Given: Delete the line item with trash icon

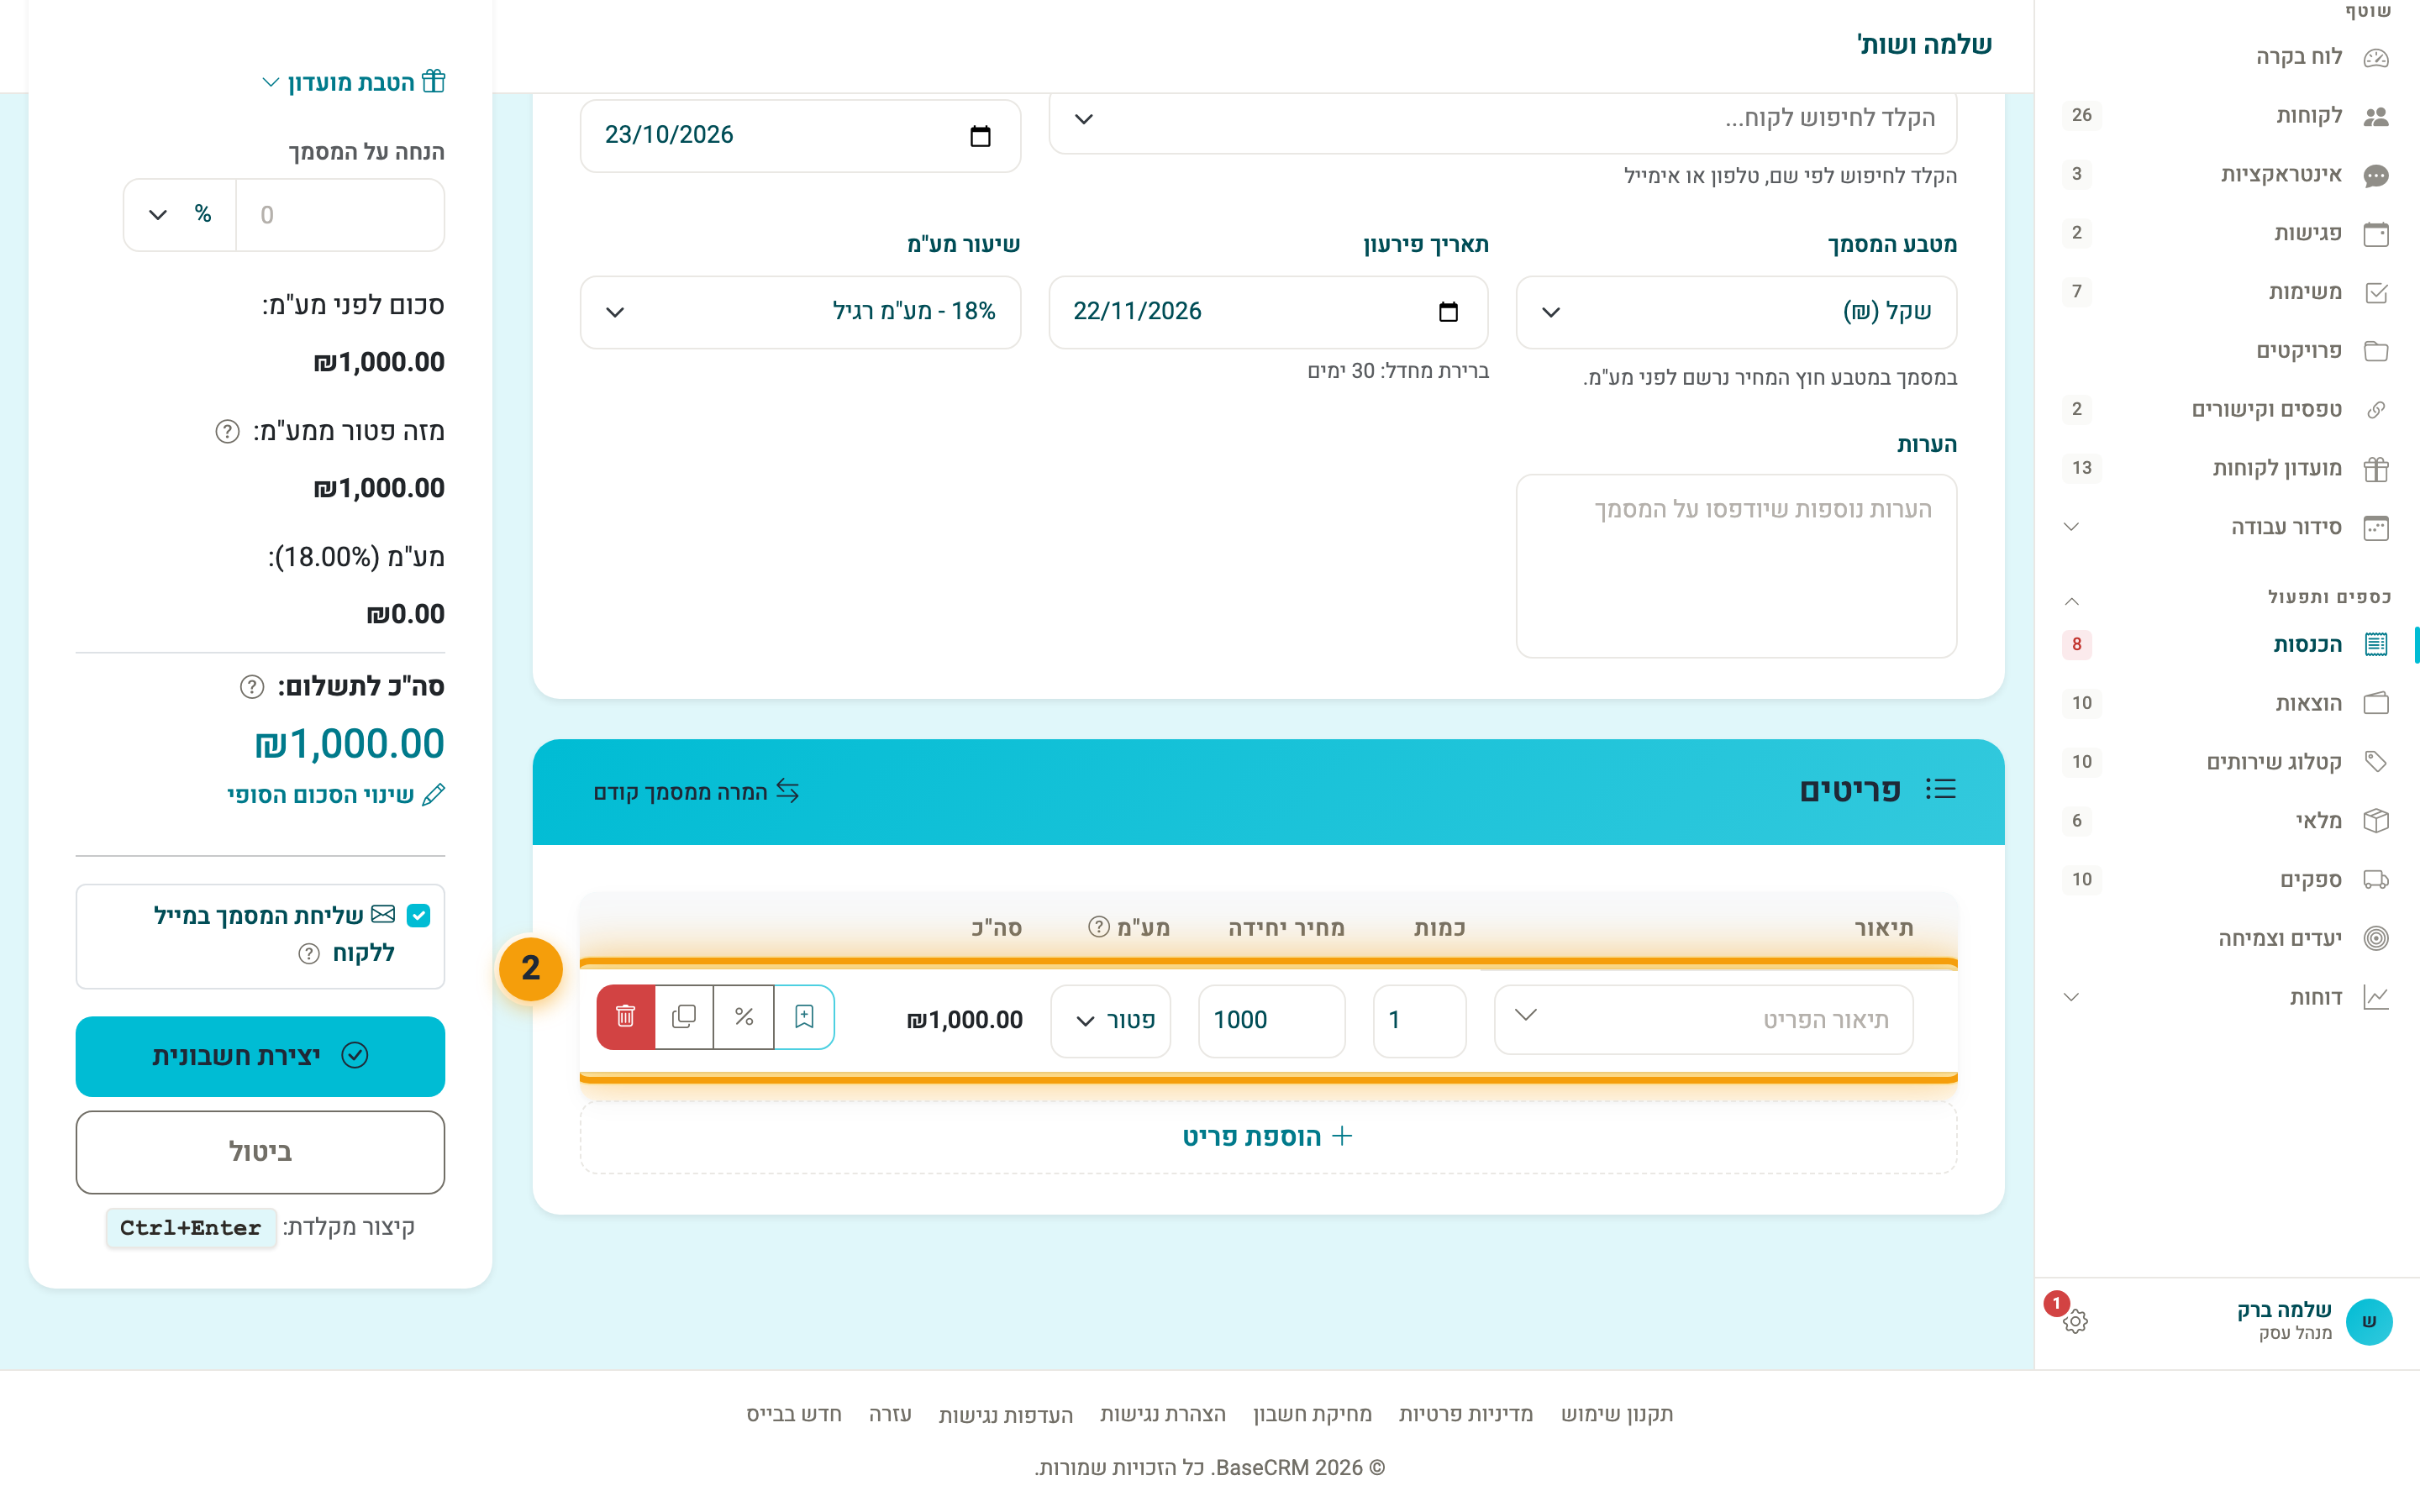Looking at the screenshot, I should click(626, 1017).
